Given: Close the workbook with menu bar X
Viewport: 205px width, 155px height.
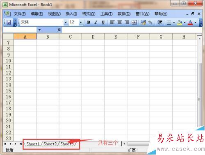Looking at the screenshot, I should [199, 14].
